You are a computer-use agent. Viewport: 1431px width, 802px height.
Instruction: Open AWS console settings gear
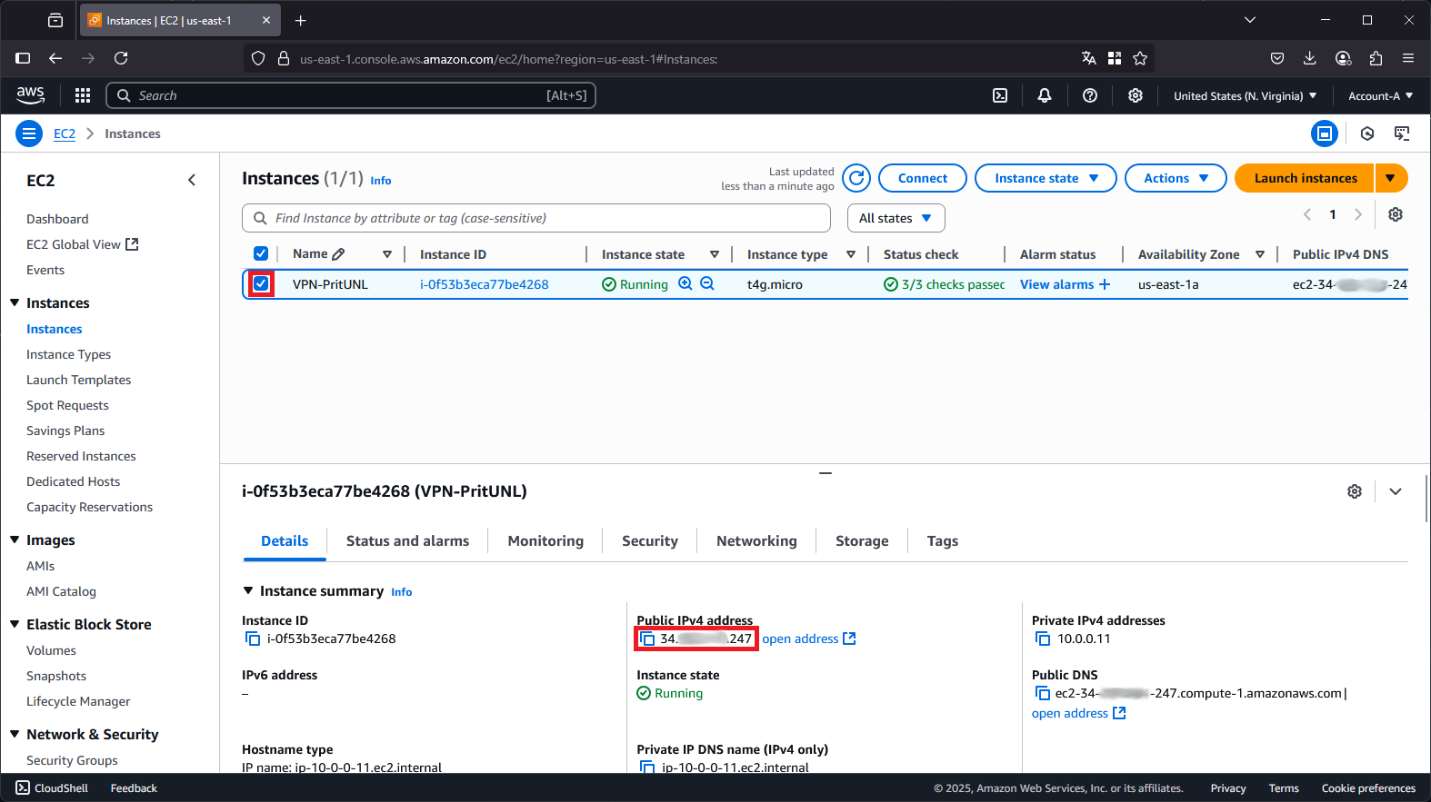click(x=1136, y=95)
